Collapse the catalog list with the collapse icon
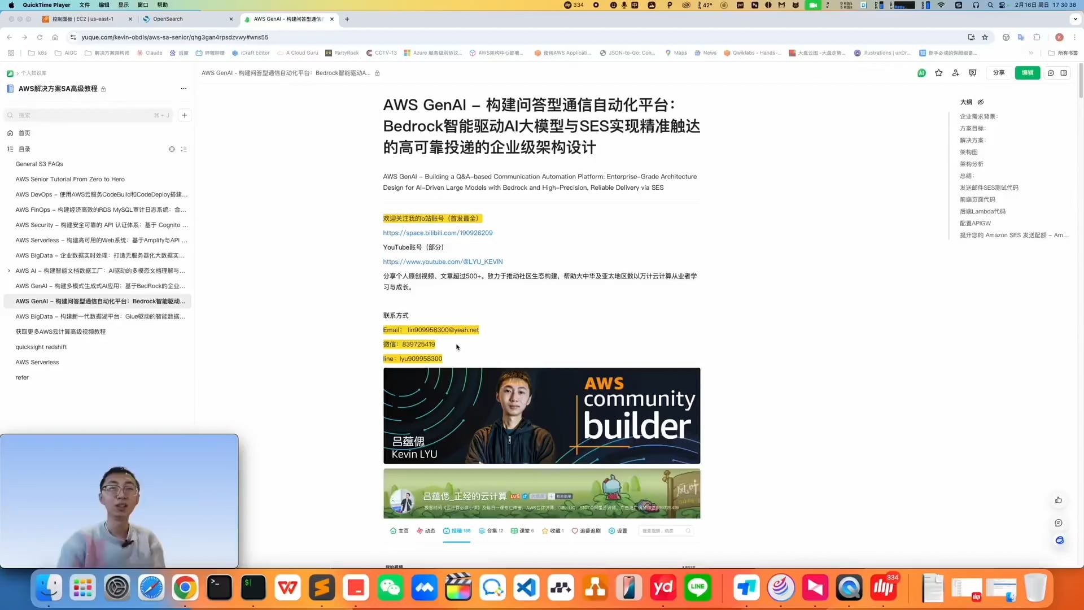 183,149
